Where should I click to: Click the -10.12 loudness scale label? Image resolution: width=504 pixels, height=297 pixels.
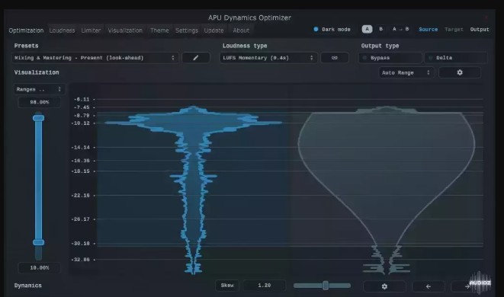pos(80,123)
